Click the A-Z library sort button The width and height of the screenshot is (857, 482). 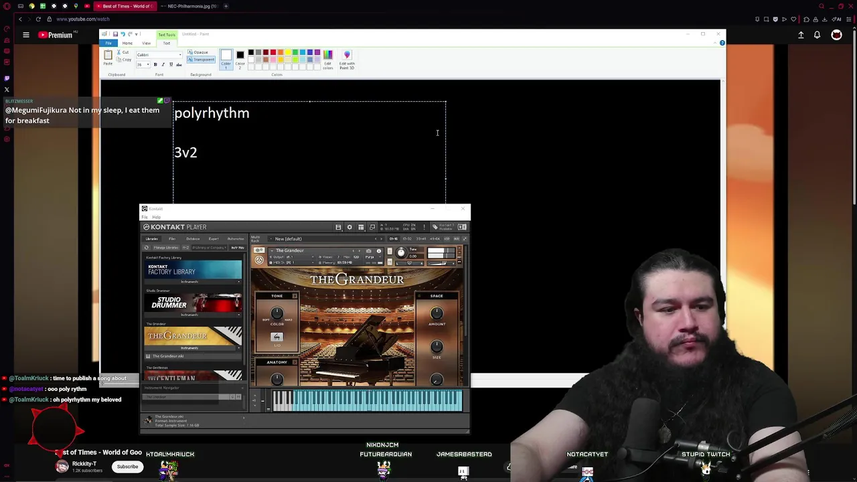185,248
